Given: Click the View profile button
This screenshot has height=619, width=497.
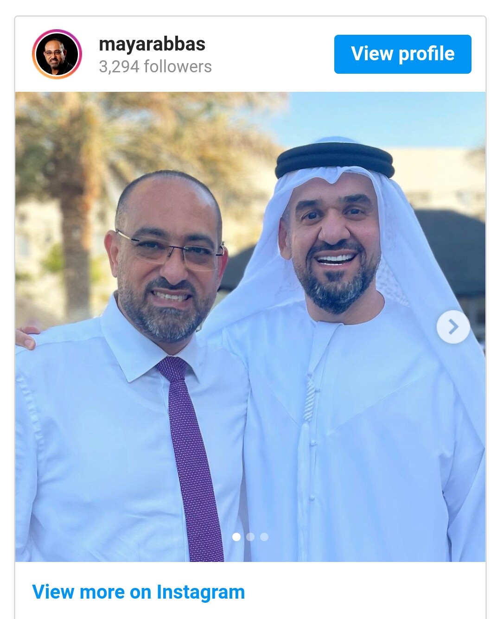Looking at the screenshot, I should [402, 54].
